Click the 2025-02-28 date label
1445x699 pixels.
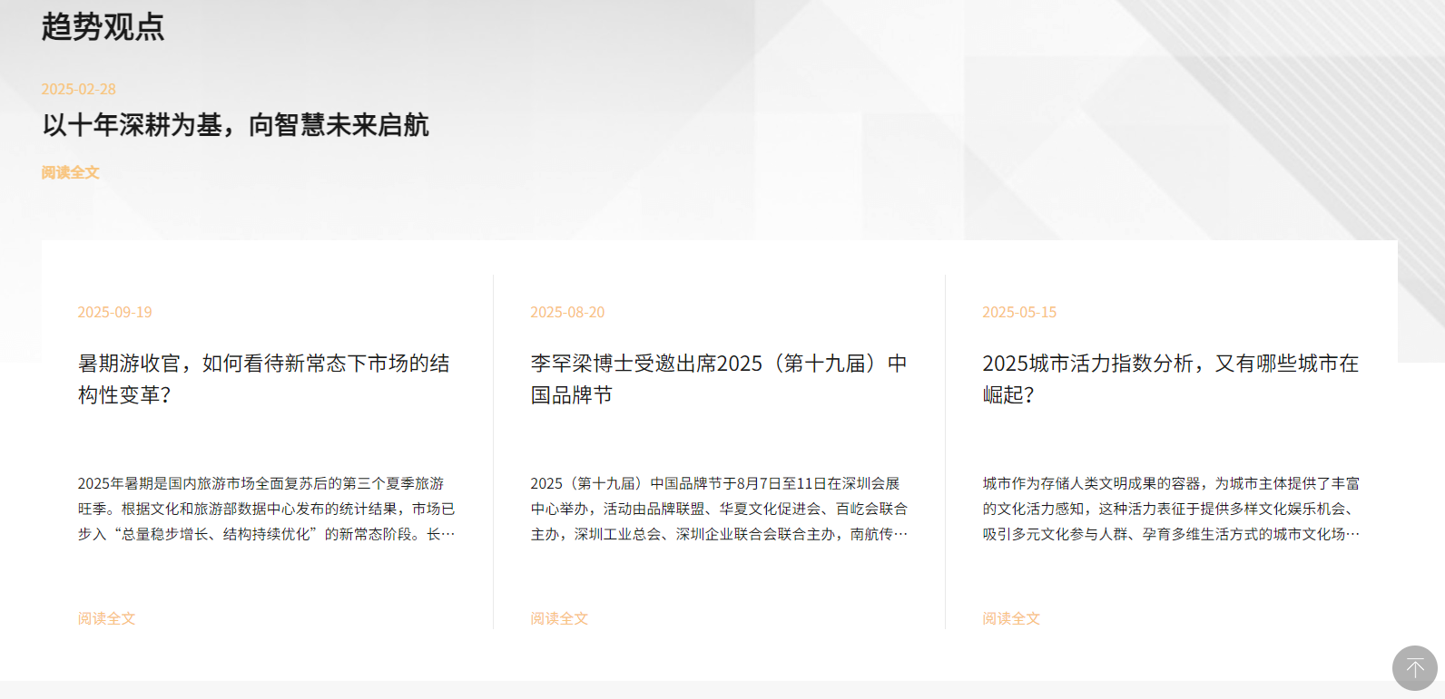[78, 89]
